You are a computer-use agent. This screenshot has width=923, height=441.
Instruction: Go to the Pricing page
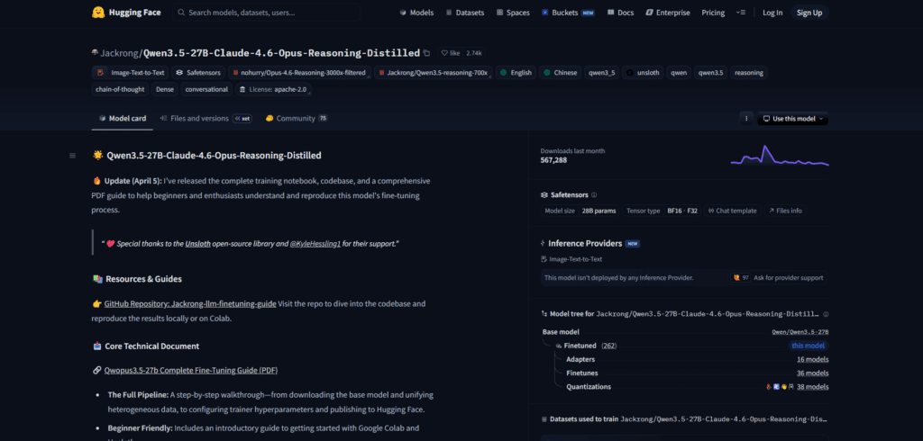[x=713, y=13]
